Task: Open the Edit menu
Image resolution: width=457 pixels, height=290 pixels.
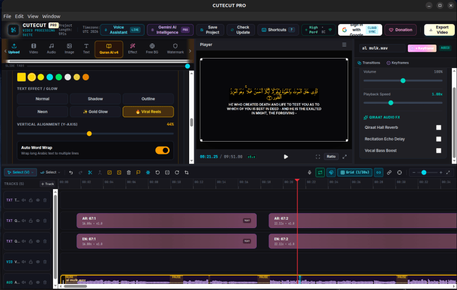Action: [x=19, y=16]
